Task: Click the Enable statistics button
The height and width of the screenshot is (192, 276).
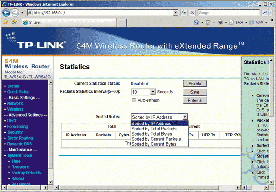Action: click(x=195, y=84)
